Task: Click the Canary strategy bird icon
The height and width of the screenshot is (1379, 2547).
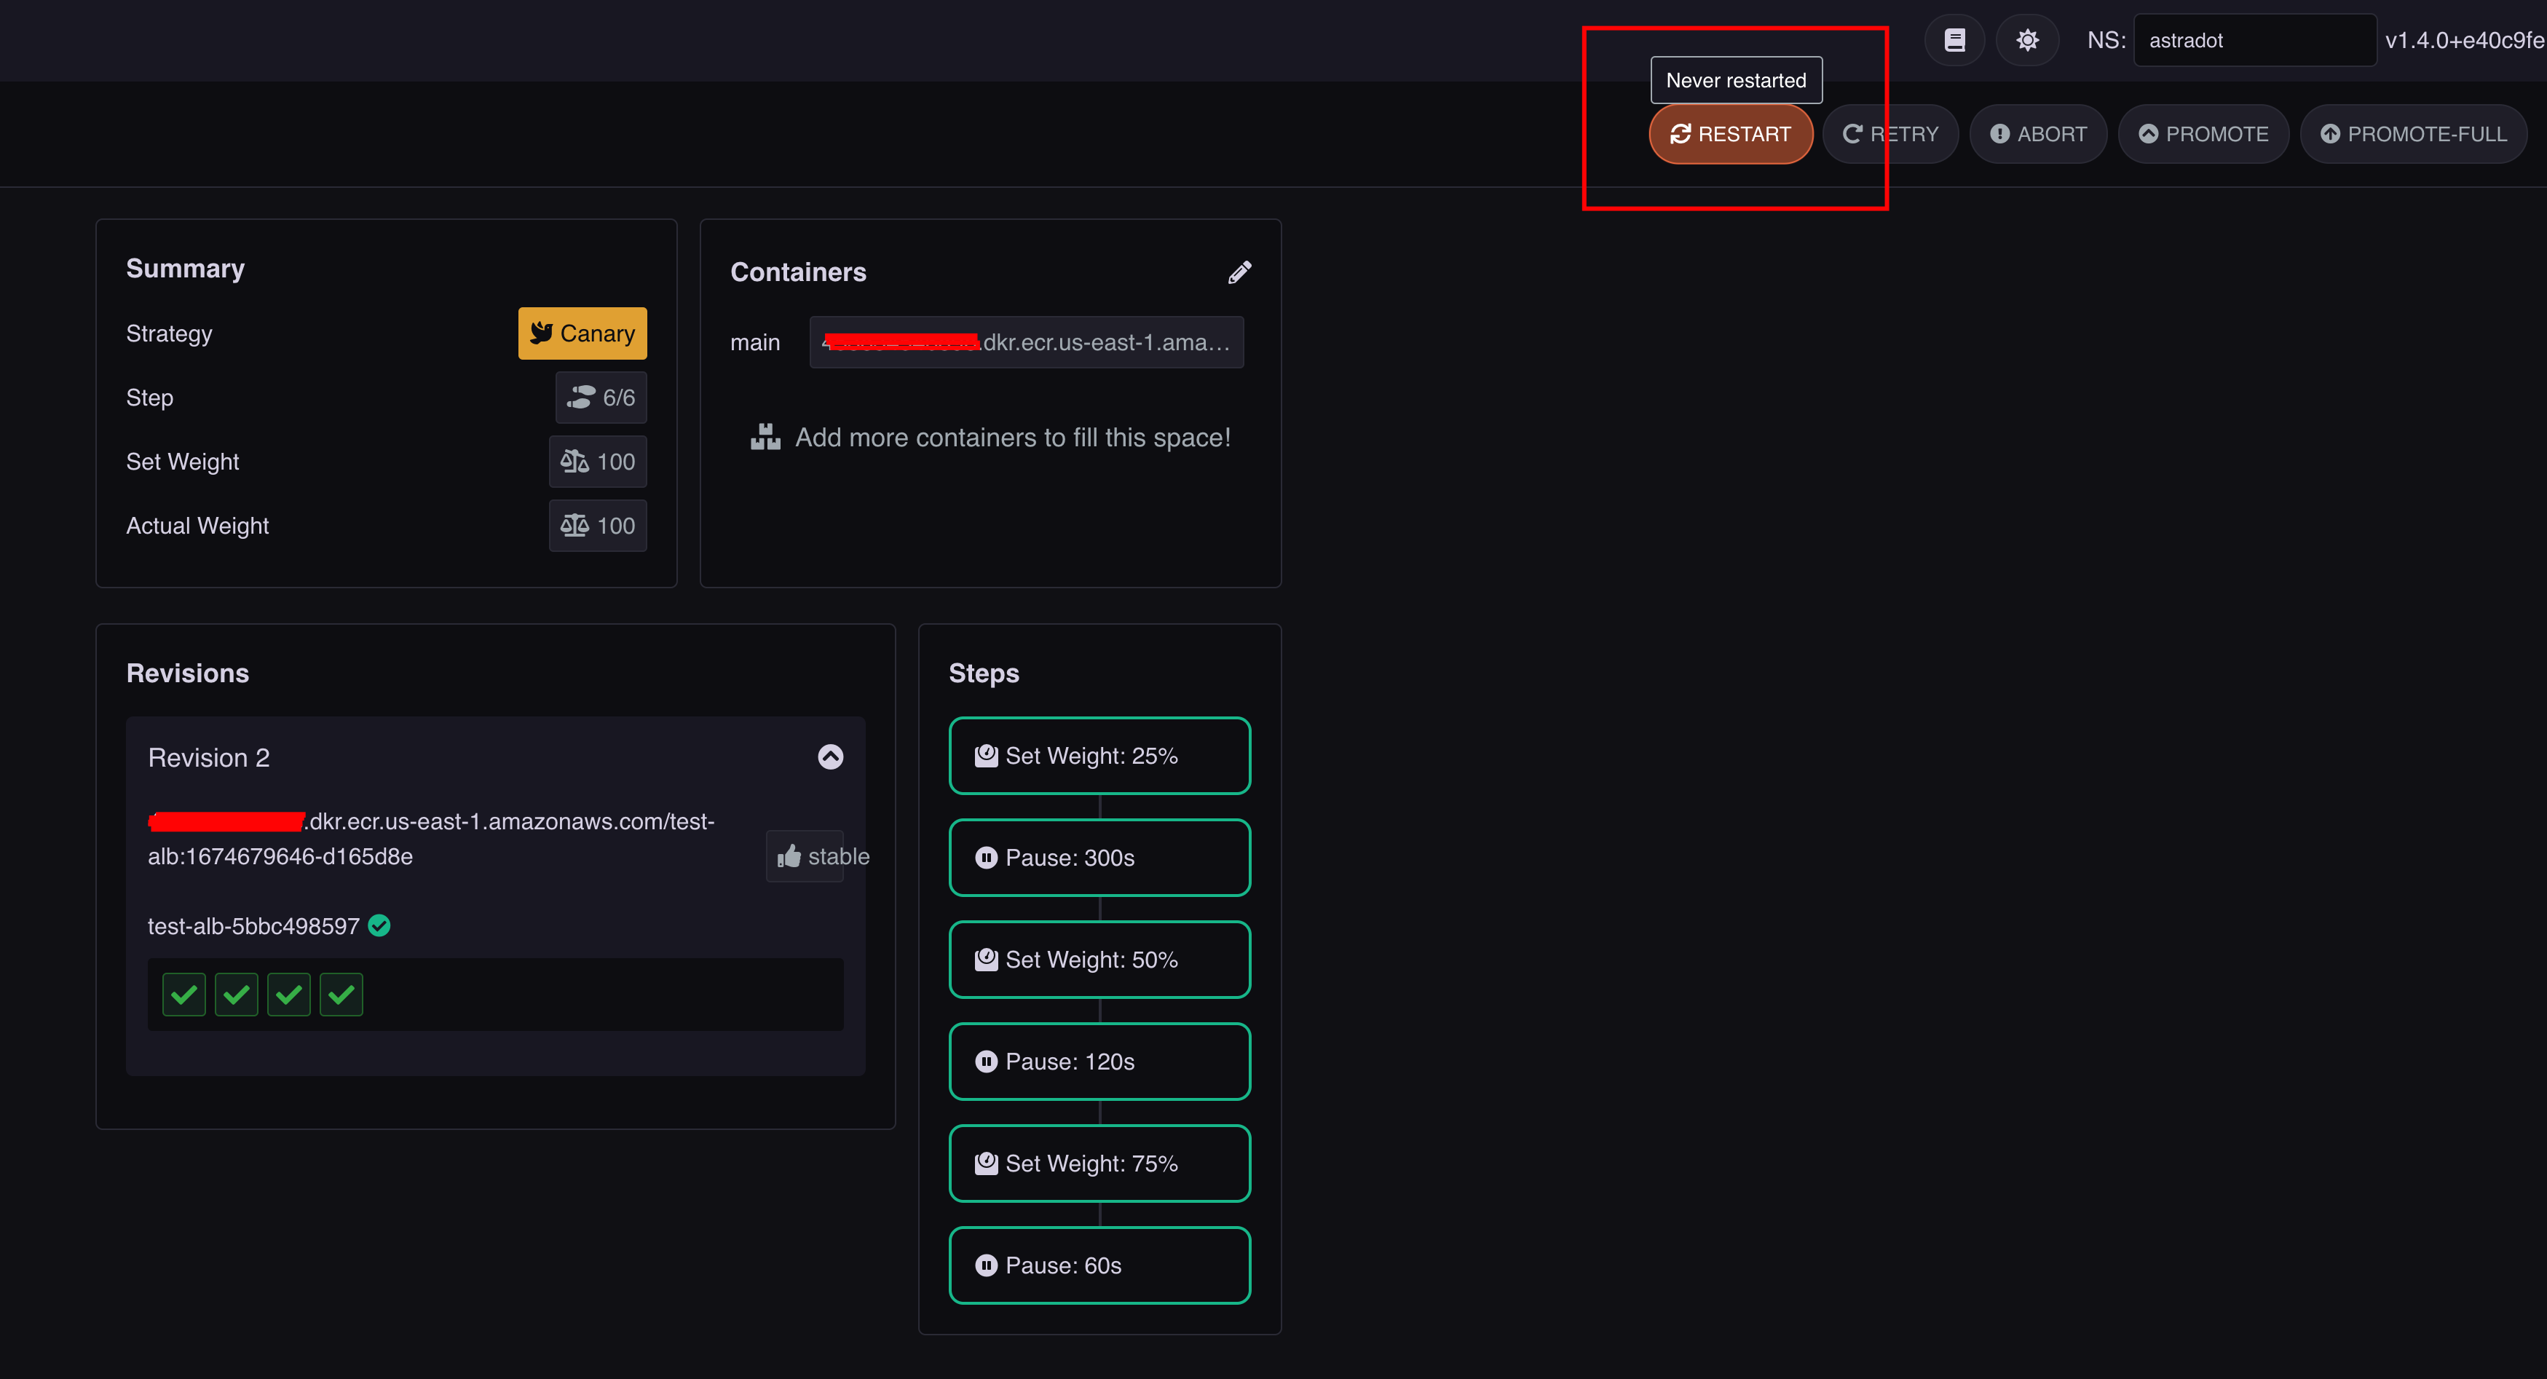Action: (542, 332)
